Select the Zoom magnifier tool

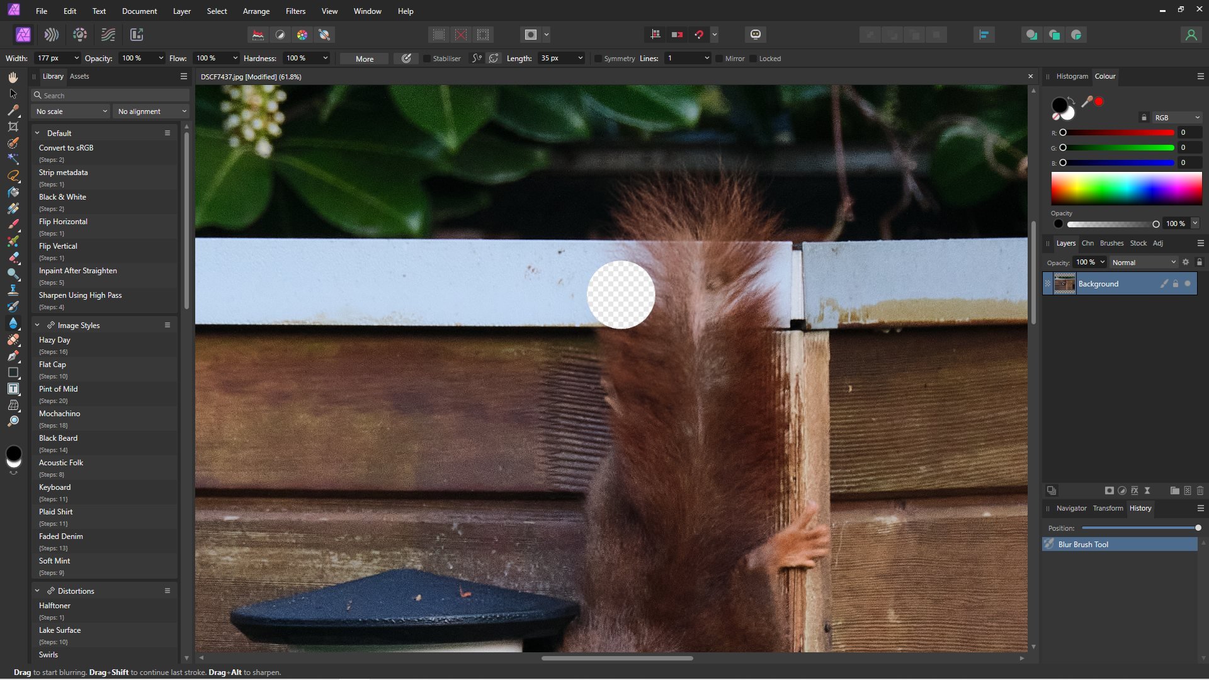coord(13,421)
